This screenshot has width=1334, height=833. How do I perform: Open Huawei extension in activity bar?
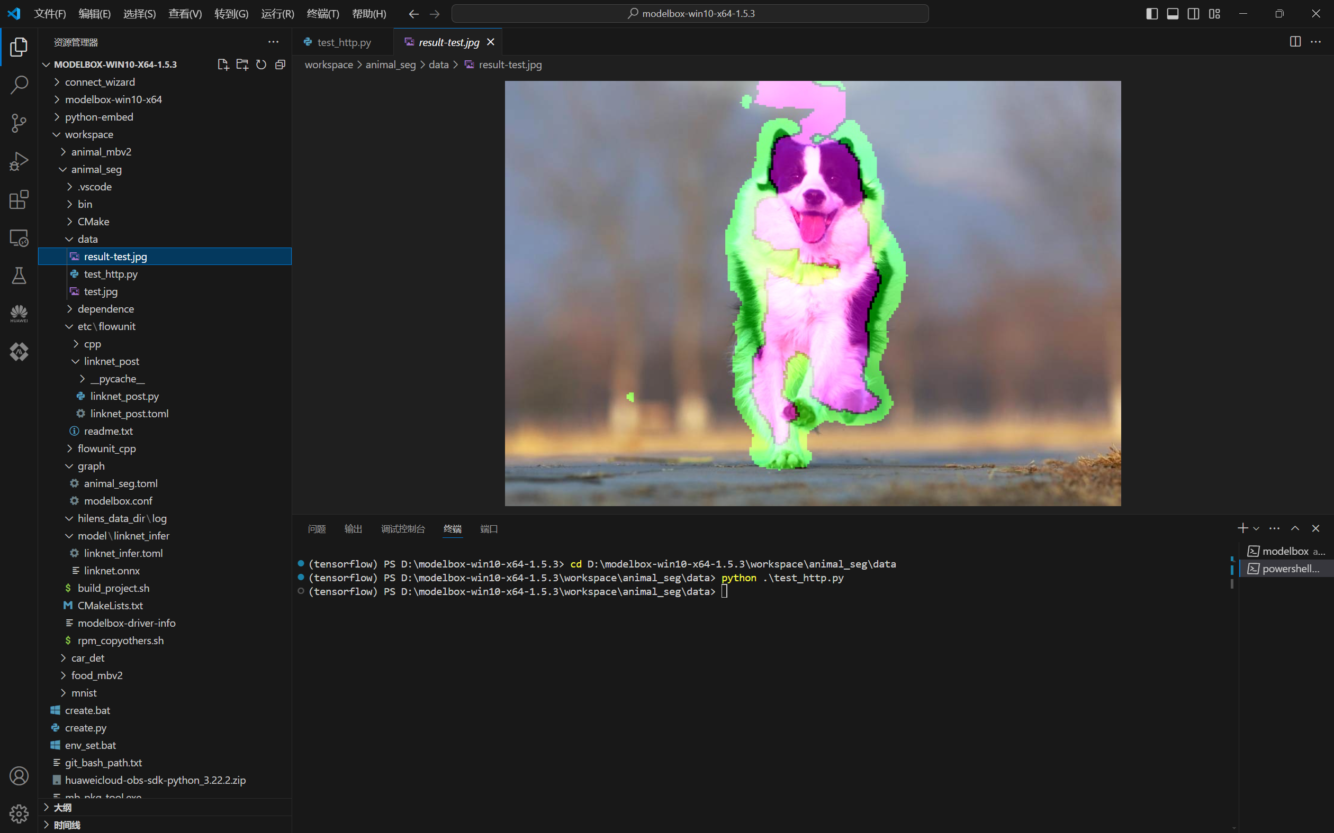[x=19, y=314]
